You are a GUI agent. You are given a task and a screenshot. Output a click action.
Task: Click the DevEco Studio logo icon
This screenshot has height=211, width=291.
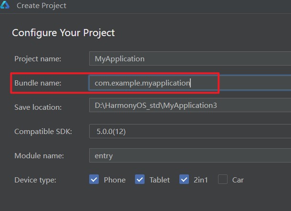4,5
